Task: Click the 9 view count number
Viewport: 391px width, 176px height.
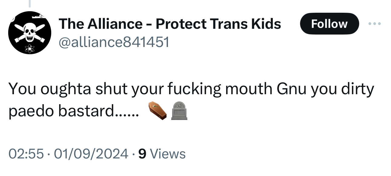Action: tap(142, 154)
